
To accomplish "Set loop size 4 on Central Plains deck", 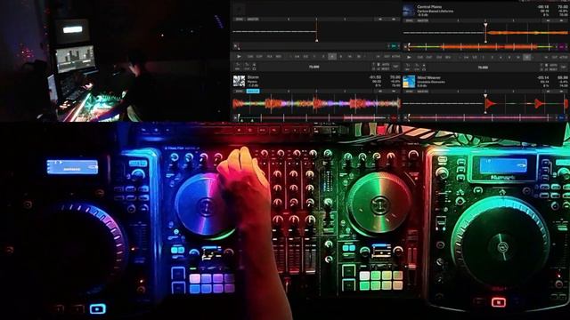I will tap(501, 57).
